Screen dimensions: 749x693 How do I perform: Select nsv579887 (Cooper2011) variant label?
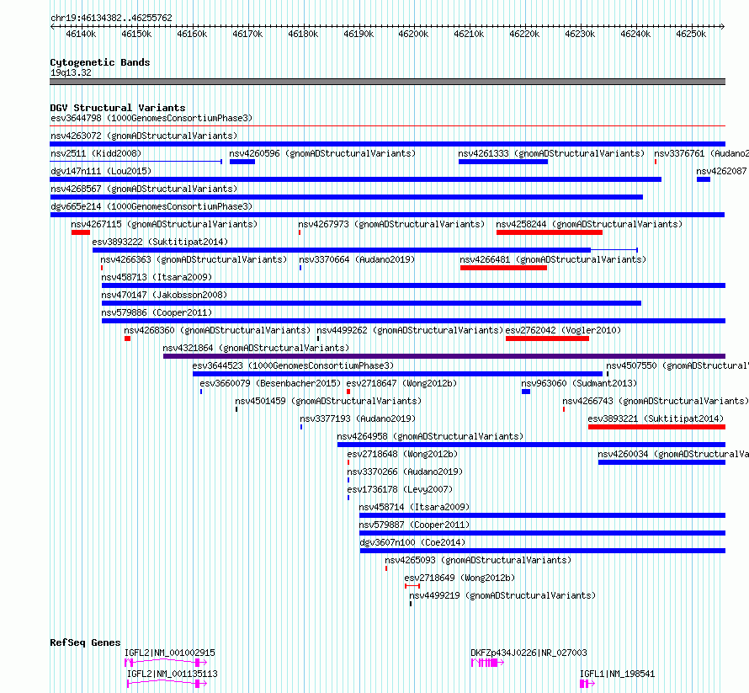pyautogui.click(x=414, y=525)
